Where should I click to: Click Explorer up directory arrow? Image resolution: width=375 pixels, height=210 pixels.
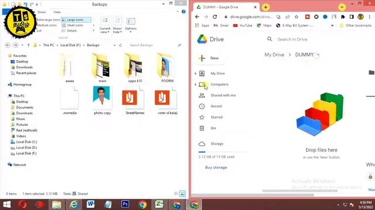coord(29,45)
